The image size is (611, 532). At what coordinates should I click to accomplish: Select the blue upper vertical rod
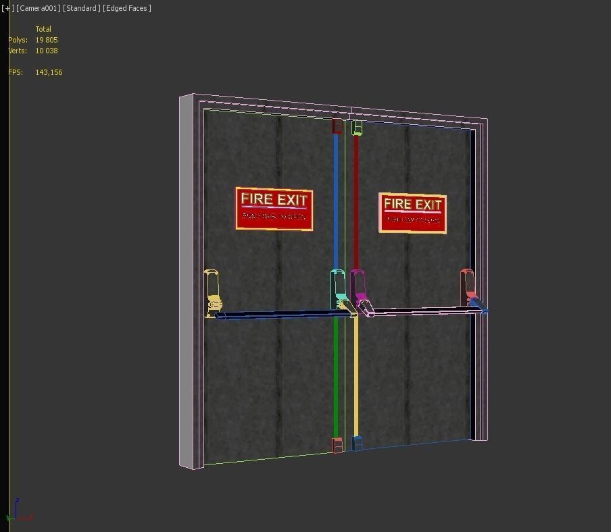336,202
